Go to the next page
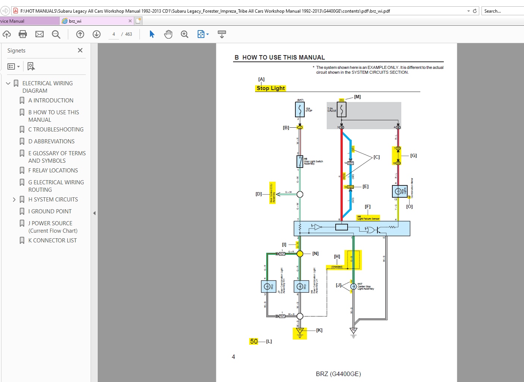Screen dimensions: 524x382 (x=97, y=34)
